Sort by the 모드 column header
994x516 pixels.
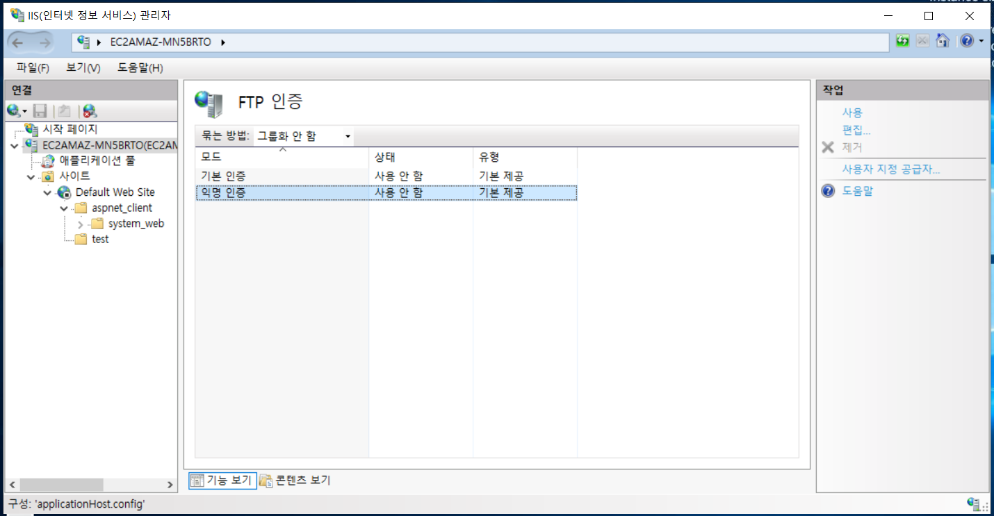click(282, 157)
